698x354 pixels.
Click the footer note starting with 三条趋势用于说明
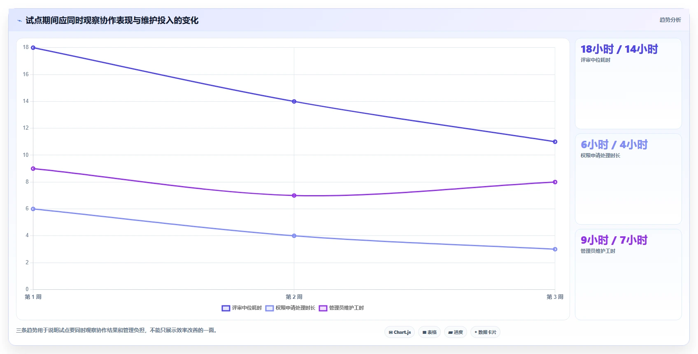click(x=117, y=330)
